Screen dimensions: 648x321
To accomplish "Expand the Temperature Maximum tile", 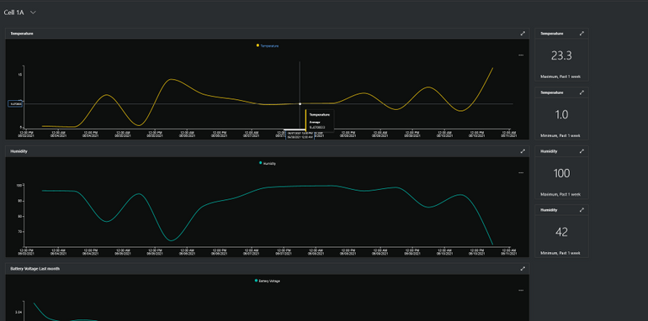I will tap(582, 34).
